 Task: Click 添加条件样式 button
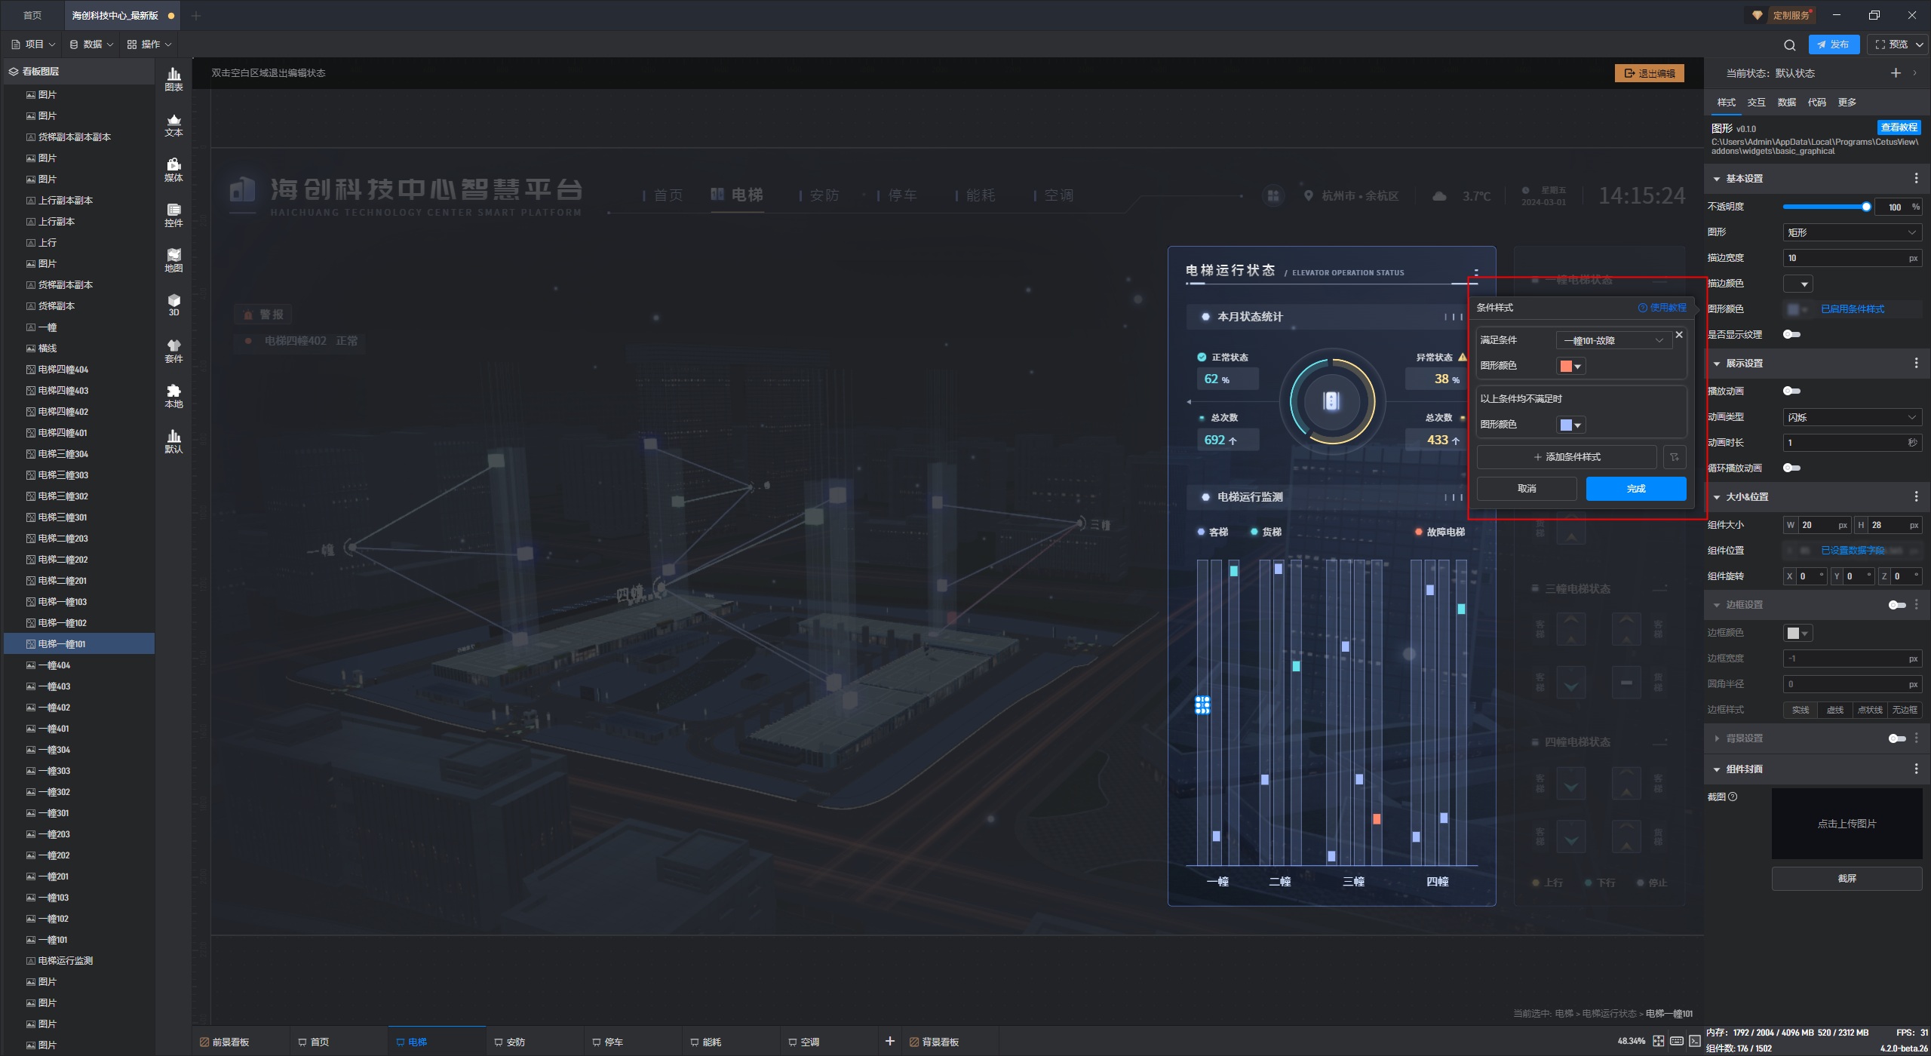pos(1567,457)
